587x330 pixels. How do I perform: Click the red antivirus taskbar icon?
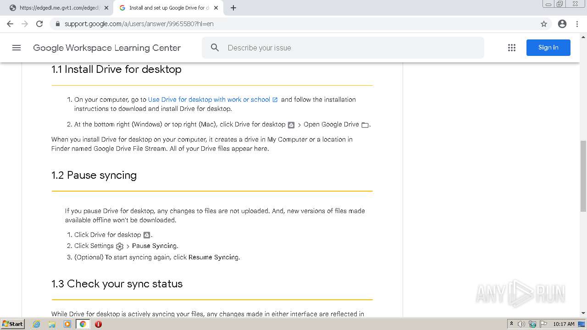tap(98, 324)
